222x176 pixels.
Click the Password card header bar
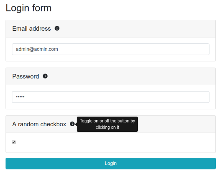[138, 76]
